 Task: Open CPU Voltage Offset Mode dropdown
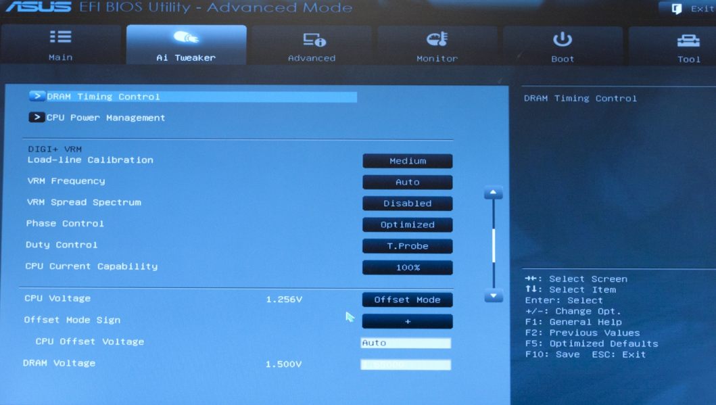[x=407, y=300]
